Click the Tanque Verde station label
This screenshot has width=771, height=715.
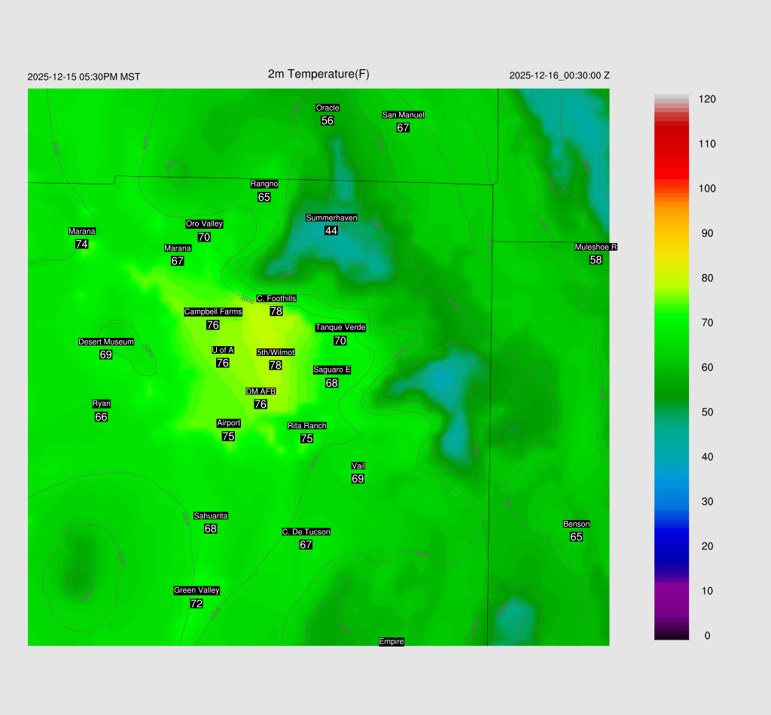(340, 327)
